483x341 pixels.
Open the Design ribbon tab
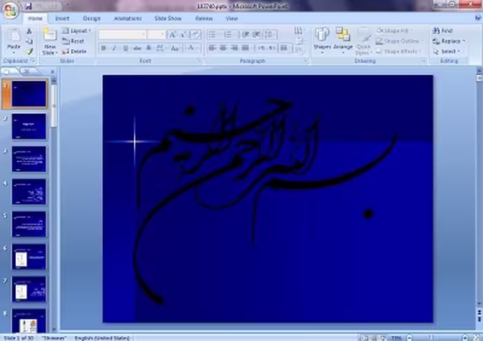tap(92, 19)
